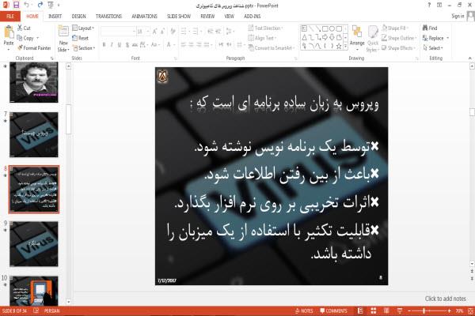Click Replace in Editing group
This screenshot has width=475, height=316.
click(x=433, y=38)
